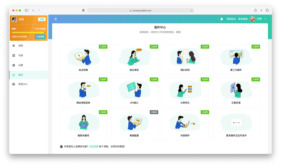This screenshot has width=281, height=166.
Task: Click the site avatar in the orange card
Action: [14, 19]
